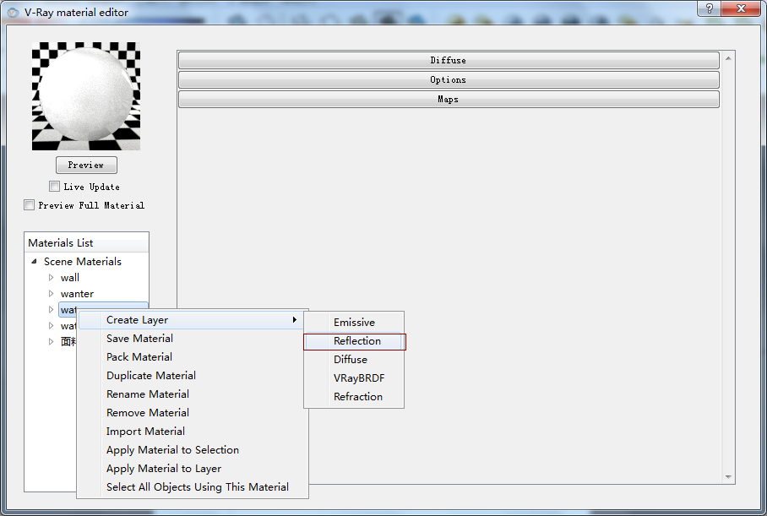Screen dimensions: 767x516
Task: Click the help question mark button
Action: point(710,8)
